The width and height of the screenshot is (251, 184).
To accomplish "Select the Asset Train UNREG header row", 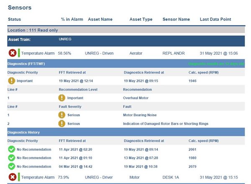I will coord(125,41).
